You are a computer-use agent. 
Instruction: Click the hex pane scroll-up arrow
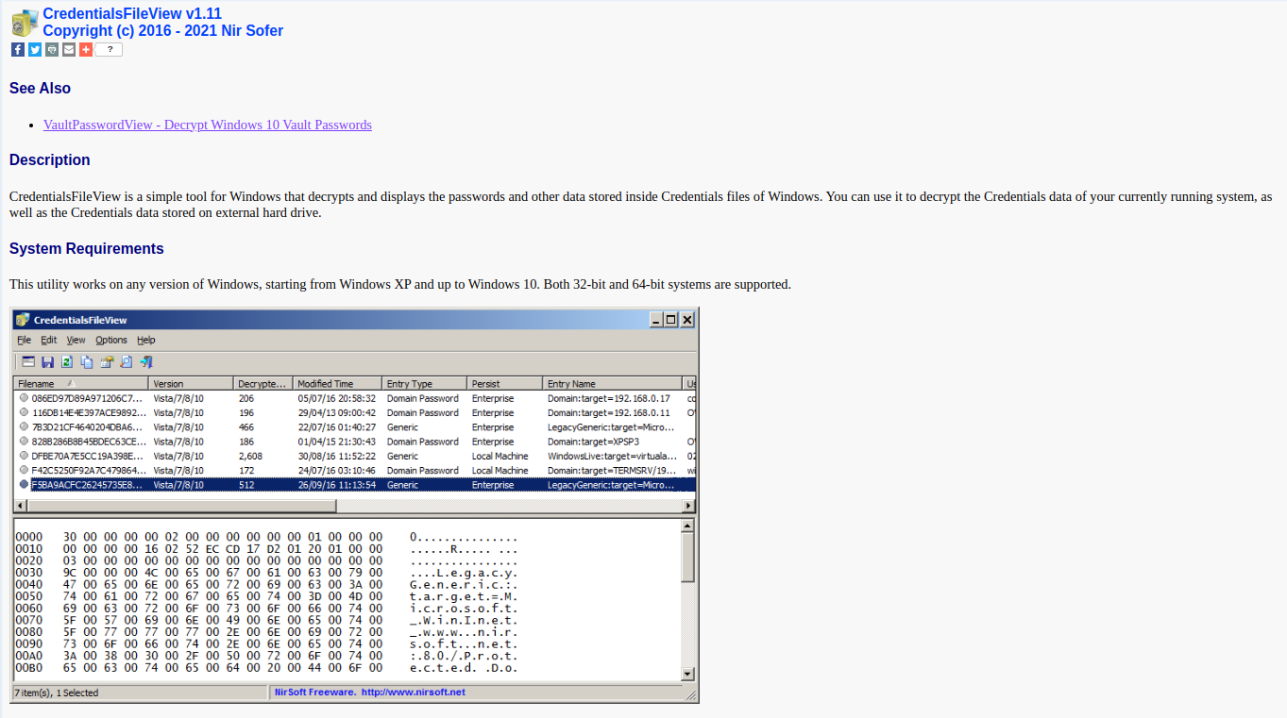[687, 526]
